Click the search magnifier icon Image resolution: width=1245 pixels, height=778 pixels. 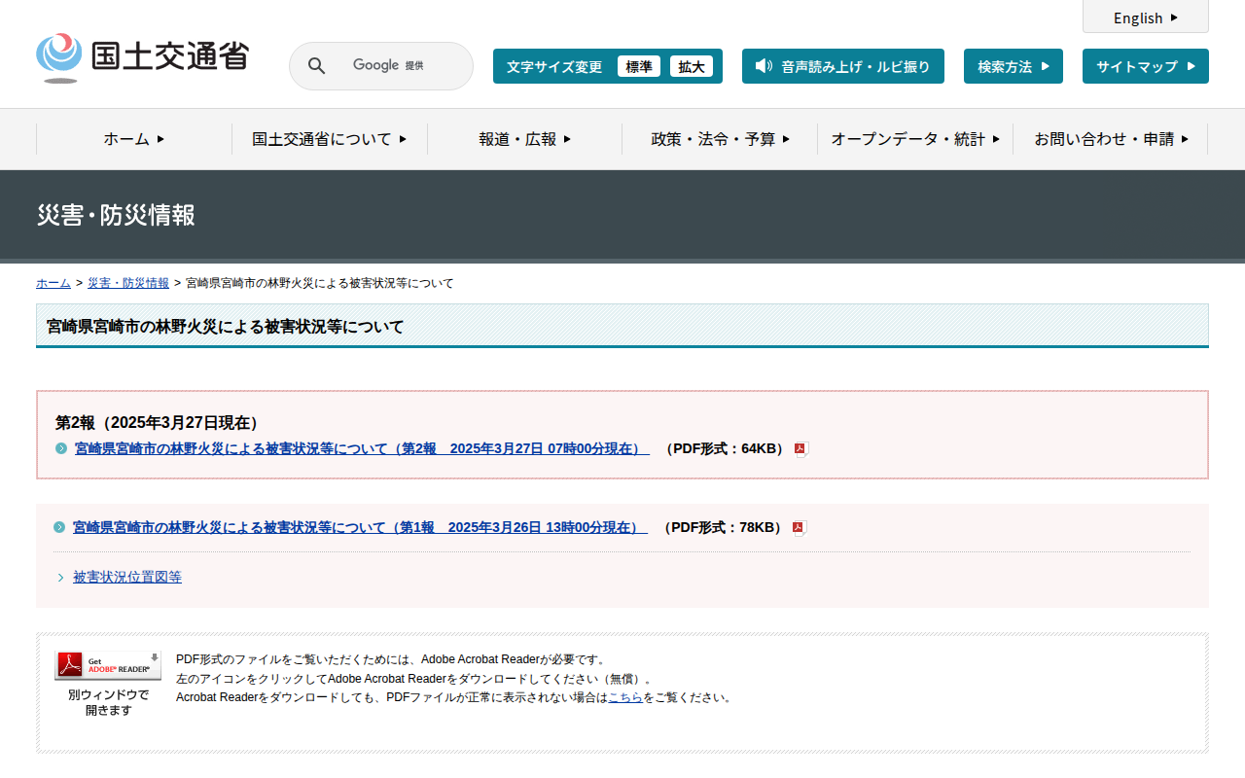tap(316, 66)
